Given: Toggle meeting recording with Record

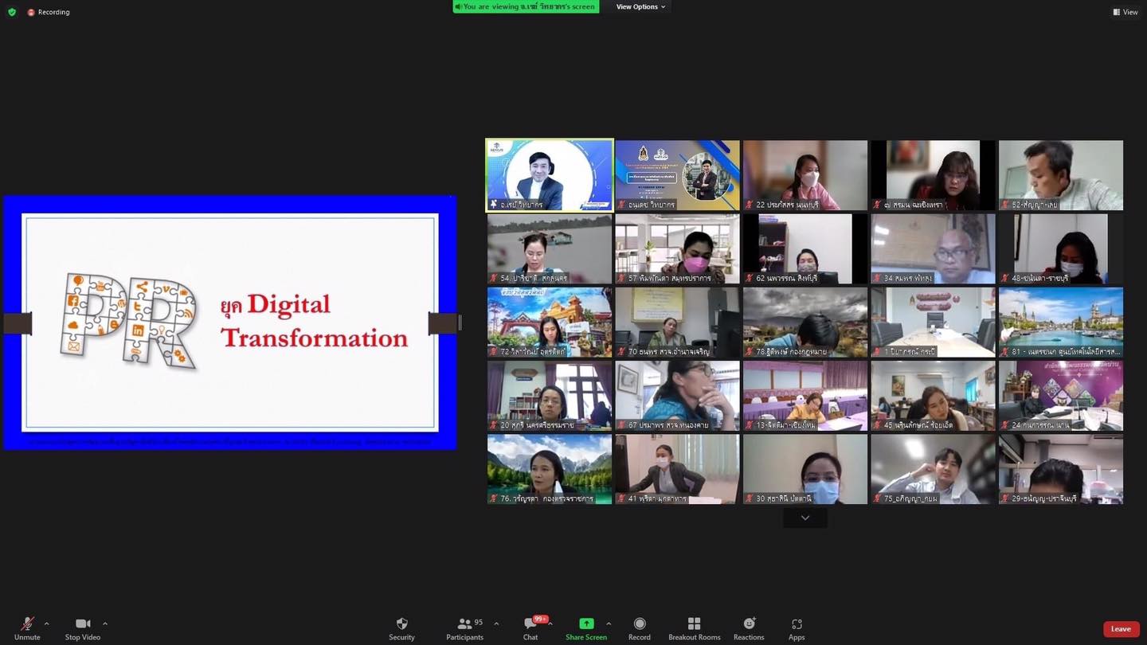Looking at the screenshot, I should 639,627.
